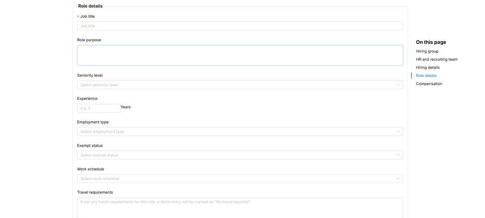485x218 pixels.
Task: Click the Role details section heading
Action: pyautogui.click(x=90, y=6)
